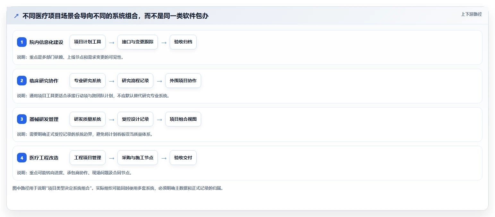495x217 pixels.
Task: Click the arrow after 专业研究系统
Action: pyautogui.click(x=112, y=81)
